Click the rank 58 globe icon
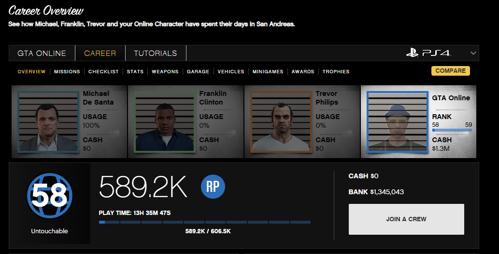This screenshot has width=499, height=254. click(50, 196)
